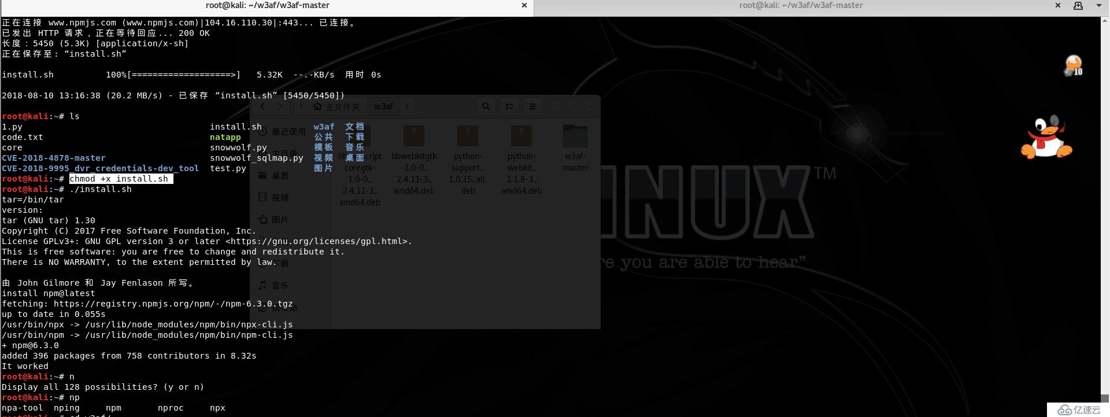The image size is (1110, 417).
Task: Click 'CVE-2018-9995_dvr_credentials-dev_tool' directory name
Action: pos(101,168)
